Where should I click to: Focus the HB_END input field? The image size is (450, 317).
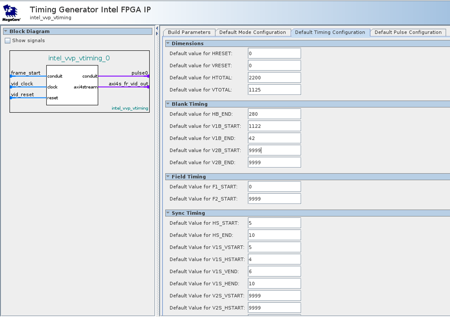tap(274, 114)
